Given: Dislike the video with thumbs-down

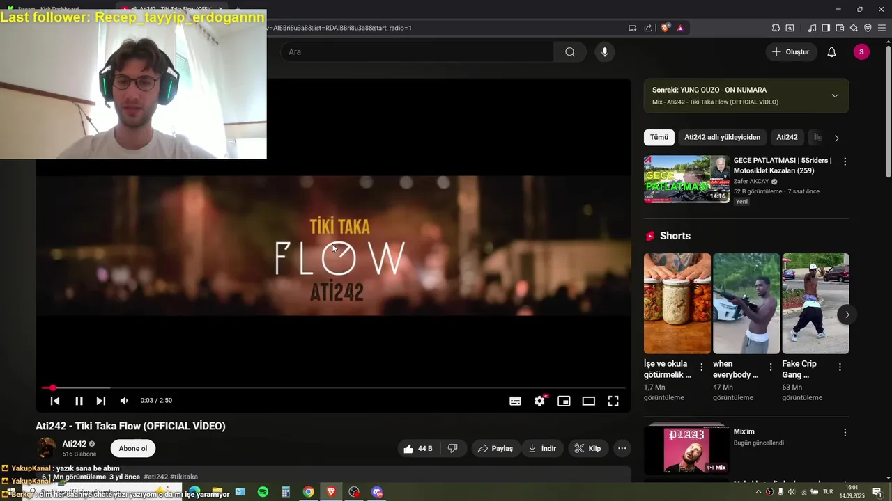Looking at the screenshot, I should coord(453,449).
